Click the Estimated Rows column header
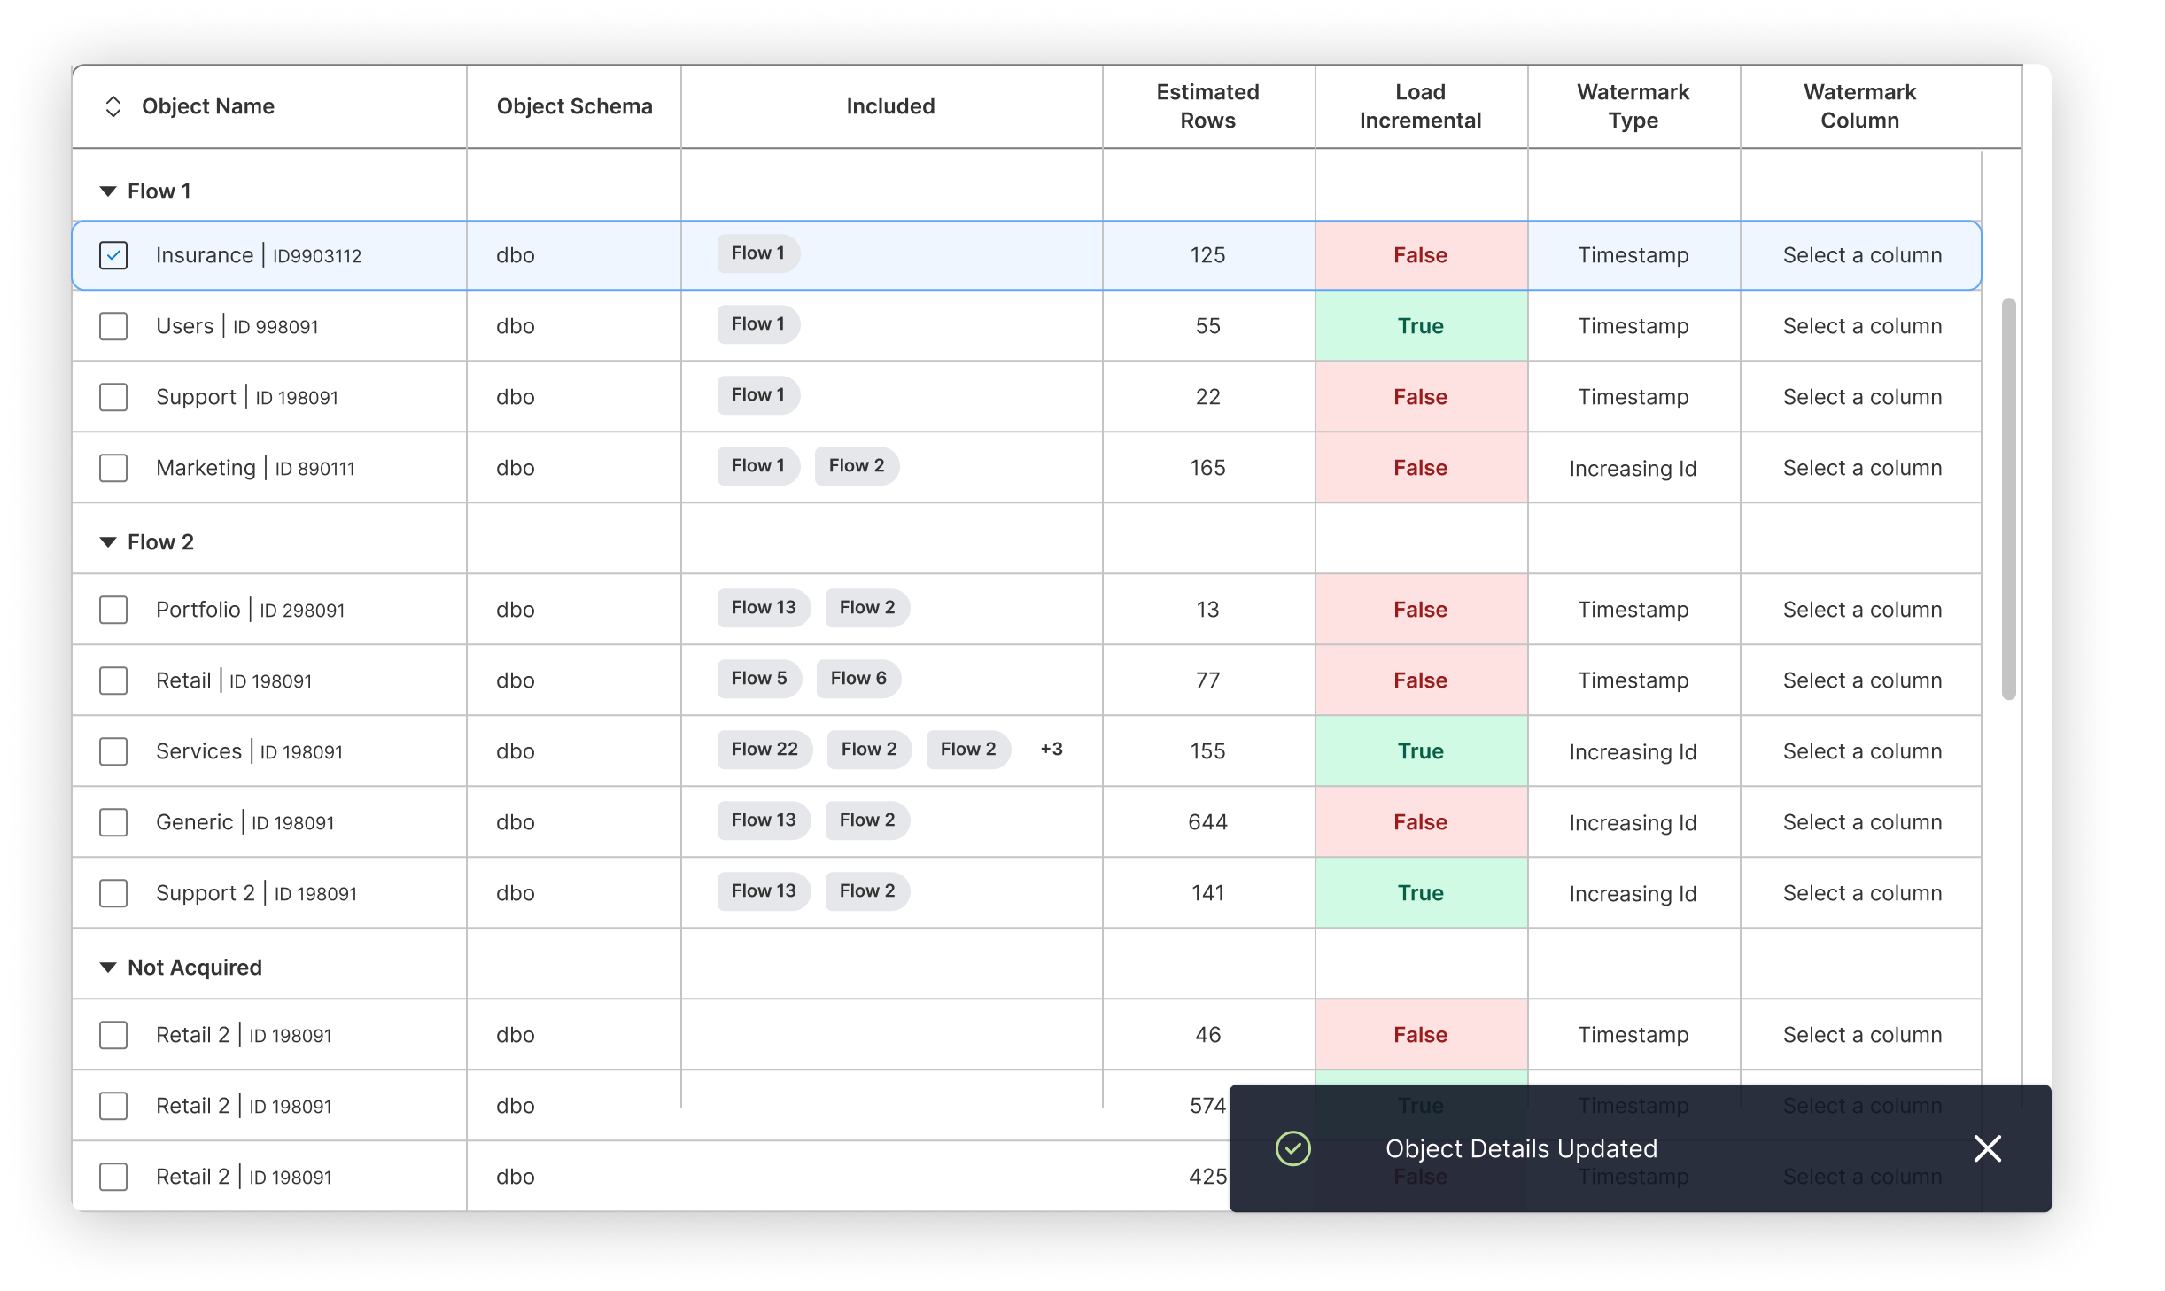Screen dimensions: 2165x1291 (1207, 106)
